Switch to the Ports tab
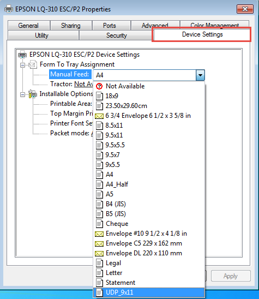 pos(110,26)
